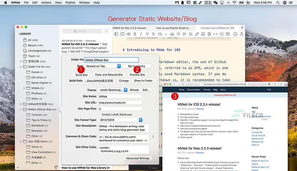Open Spotlight search in macOS menu bar
The image size is (297, 171).
(x=278, y=2)
